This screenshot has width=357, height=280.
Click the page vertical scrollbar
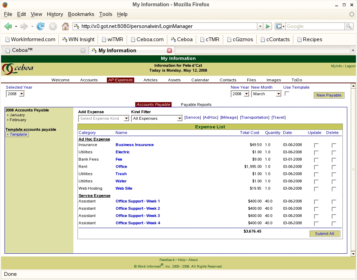[353, 170]
